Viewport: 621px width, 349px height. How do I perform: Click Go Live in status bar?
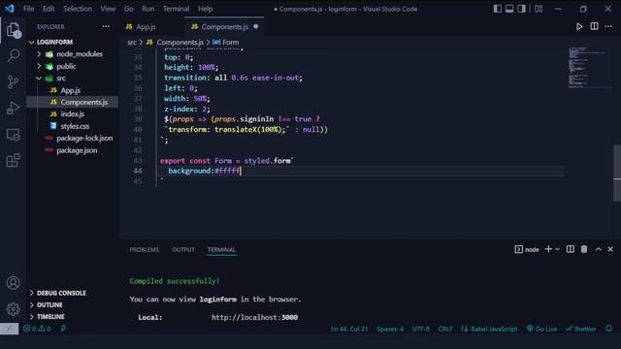point(541,329)
